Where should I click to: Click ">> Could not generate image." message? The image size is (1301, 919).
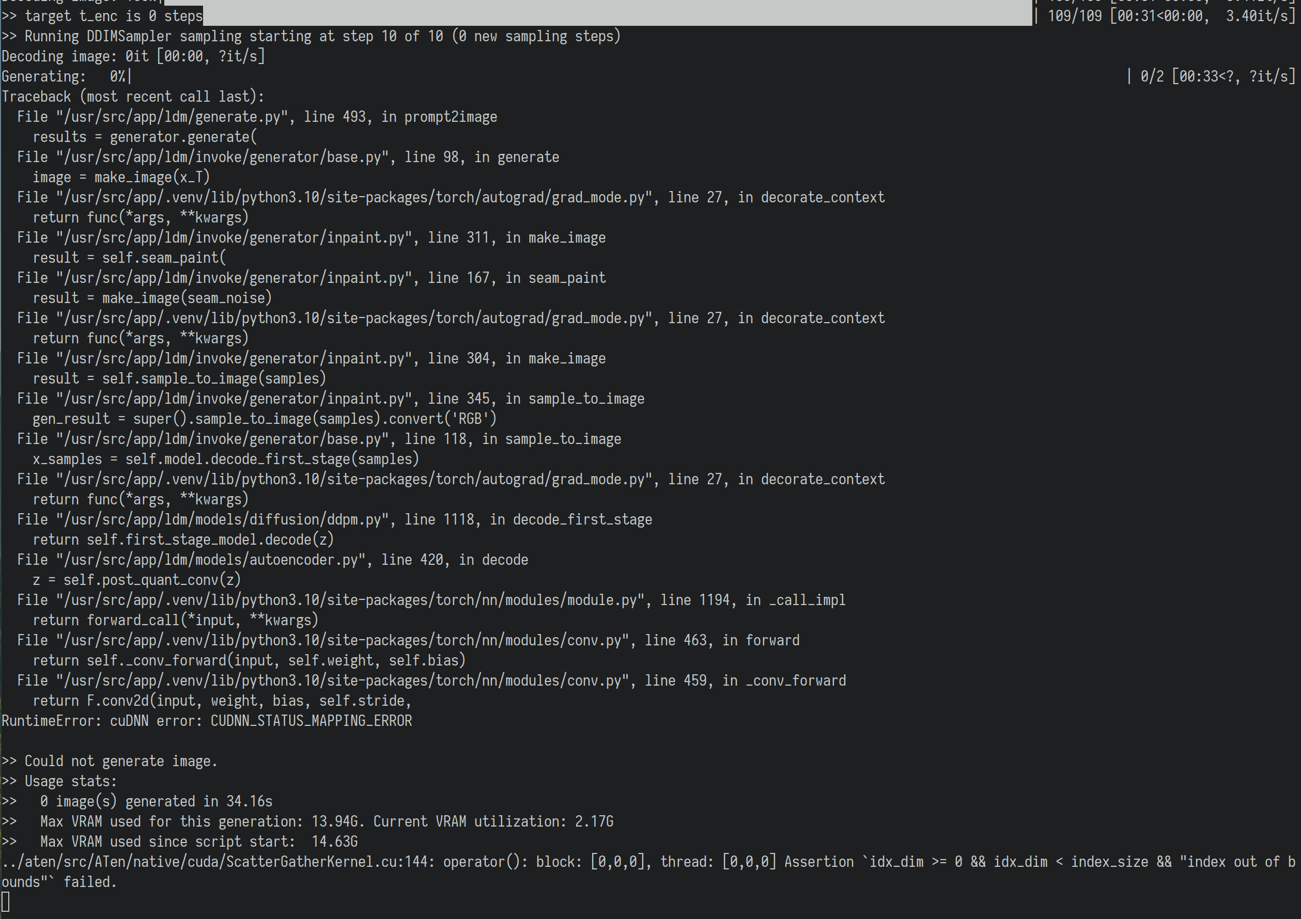coord(110,761)
